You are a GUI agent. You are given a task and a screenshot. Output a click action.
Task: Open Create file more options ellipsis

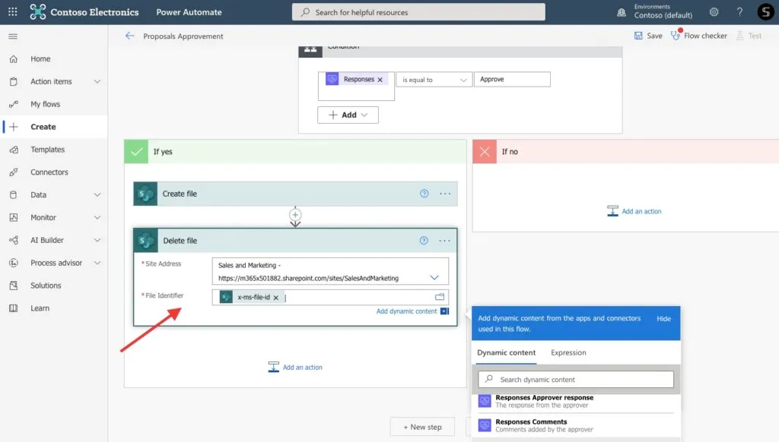pos(445,194)
